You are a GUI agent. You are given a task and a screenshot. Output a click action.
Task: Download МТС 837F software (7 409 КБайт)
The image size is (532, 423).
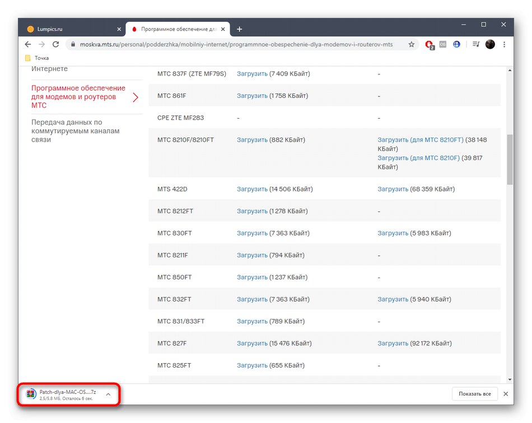point(252,74)
